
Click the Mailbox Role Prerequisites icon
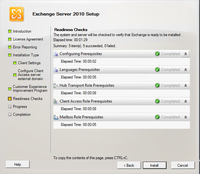pos(56,117)
